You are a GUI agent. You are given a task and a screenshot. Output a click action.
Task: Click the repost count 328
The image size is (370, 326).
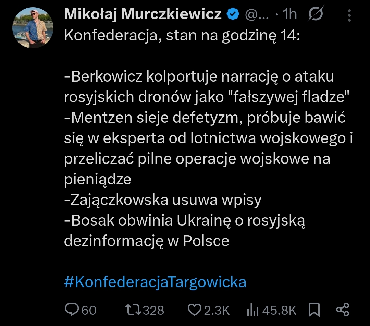tap(153, 310)
